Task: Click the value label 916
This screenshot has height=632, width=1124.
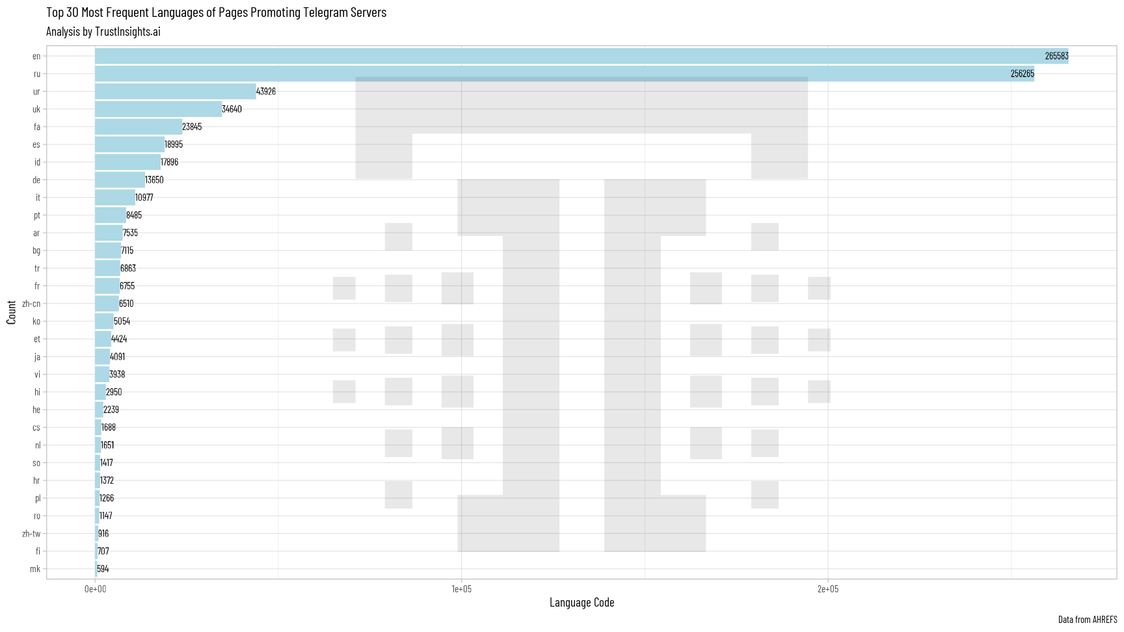Action: 103,533
